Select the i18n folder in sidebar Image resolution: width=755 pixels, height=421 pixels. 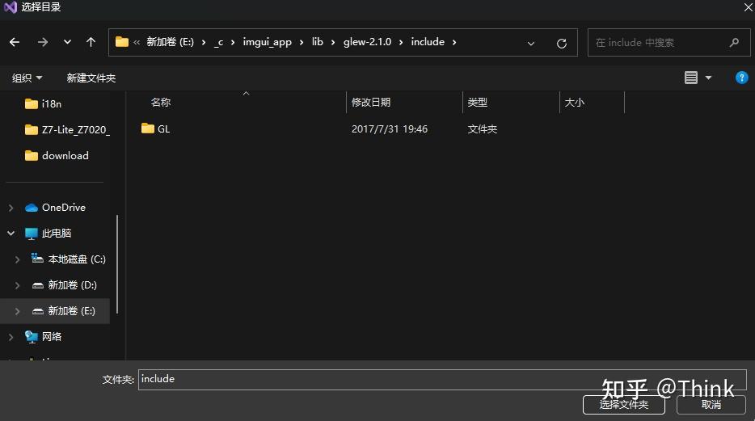(51, 104)
